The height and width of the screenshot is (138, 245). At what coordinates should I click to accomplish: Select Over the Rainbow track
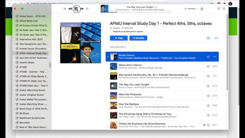162,105
